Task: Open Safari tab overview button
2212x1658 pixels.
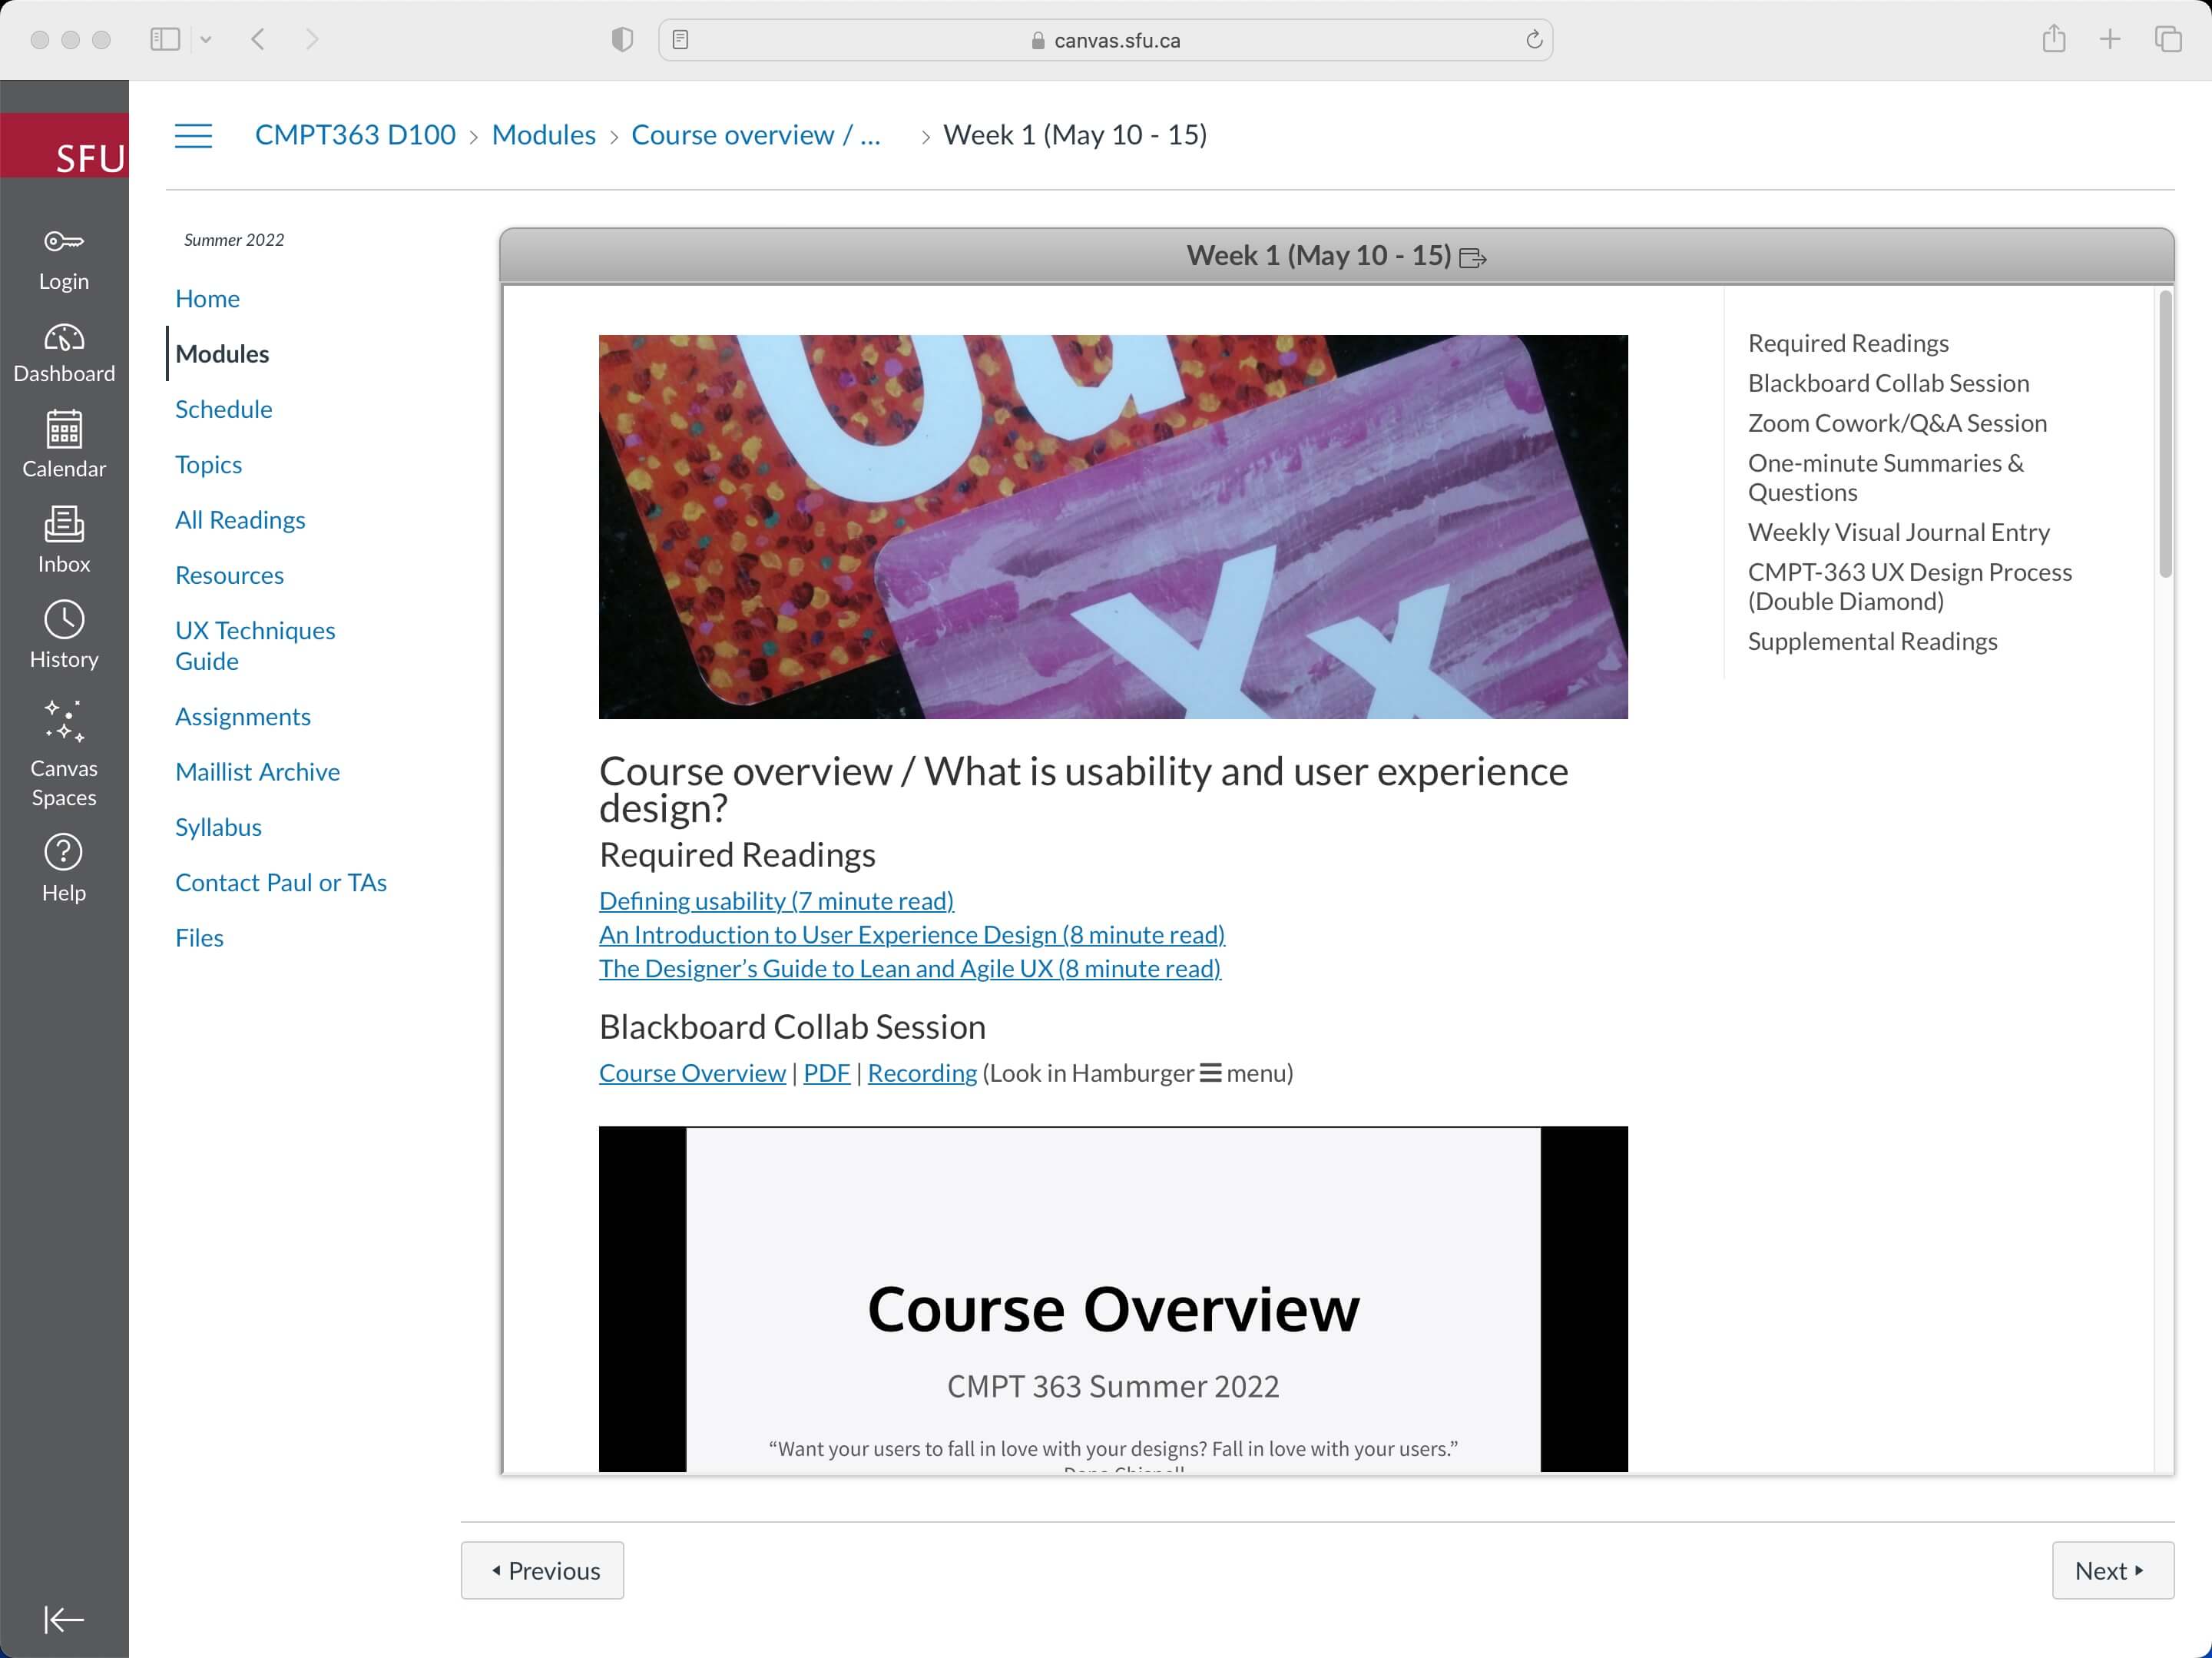Action: tap(2168, 40)
